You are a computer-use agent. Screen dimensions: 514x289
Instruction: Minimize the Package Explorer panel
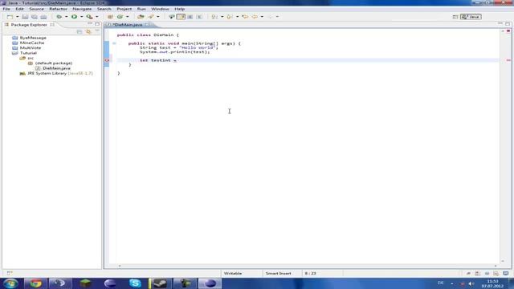click(90, 24)
